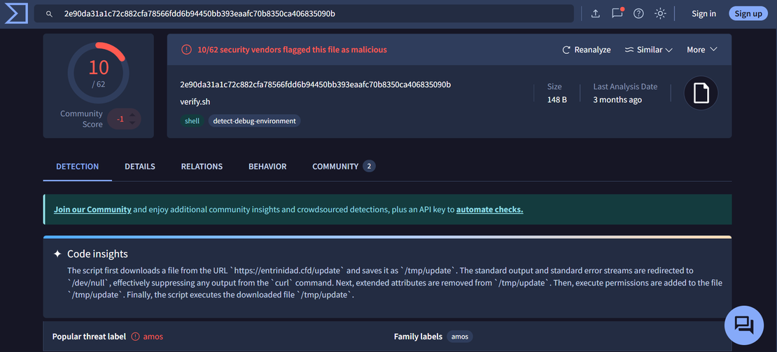Switch to the BEHAVIOR tab

coord(267,167)
